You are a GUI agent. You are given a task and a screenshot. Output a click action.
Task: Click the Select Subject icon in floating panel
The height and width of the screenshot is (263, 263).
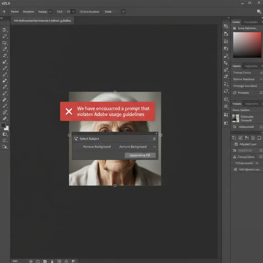76,139
